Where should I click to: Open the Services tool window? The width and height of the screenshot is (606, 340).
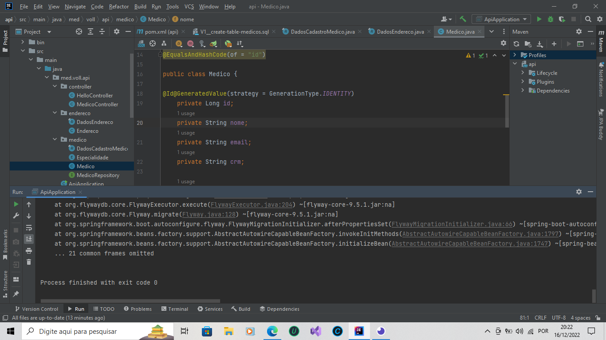(x=210, y=309)
